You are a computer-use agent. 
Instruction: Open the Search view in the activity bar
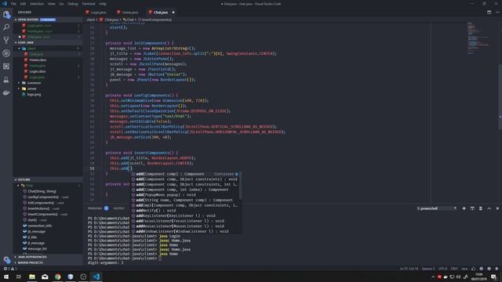(6, 27)
